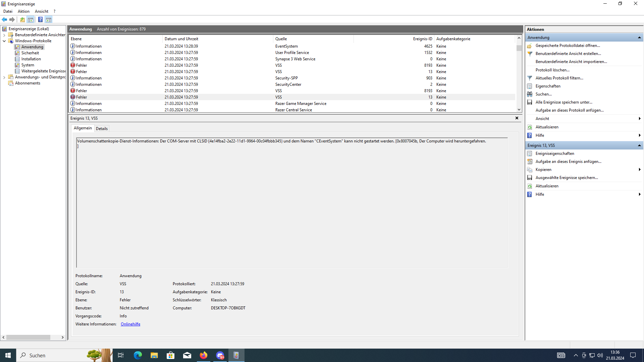Open the Aktion menu

coord(23,11)
